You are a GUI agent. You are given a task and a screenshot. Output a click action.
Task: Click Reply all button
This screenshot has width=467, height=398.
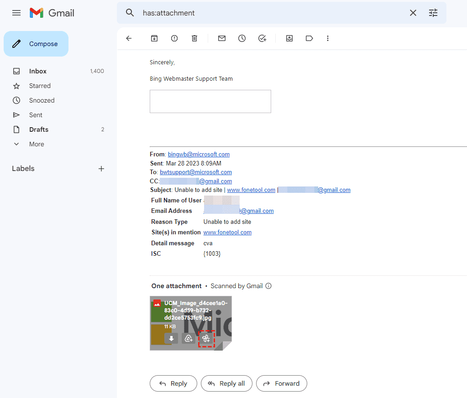coord(226,383)
